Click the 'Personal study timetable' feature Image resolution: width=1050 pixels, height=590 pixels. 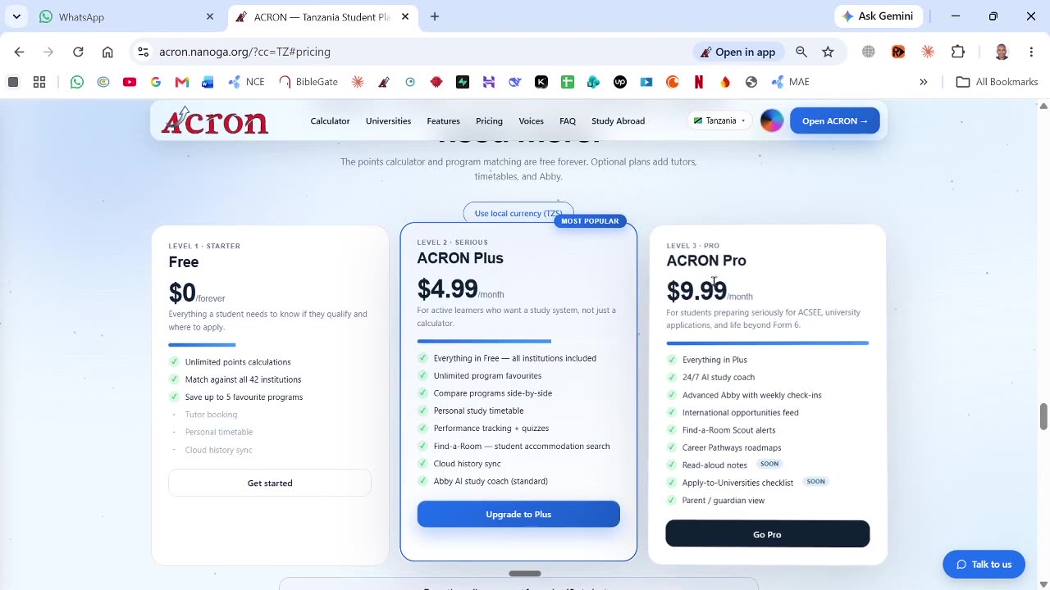478,411
